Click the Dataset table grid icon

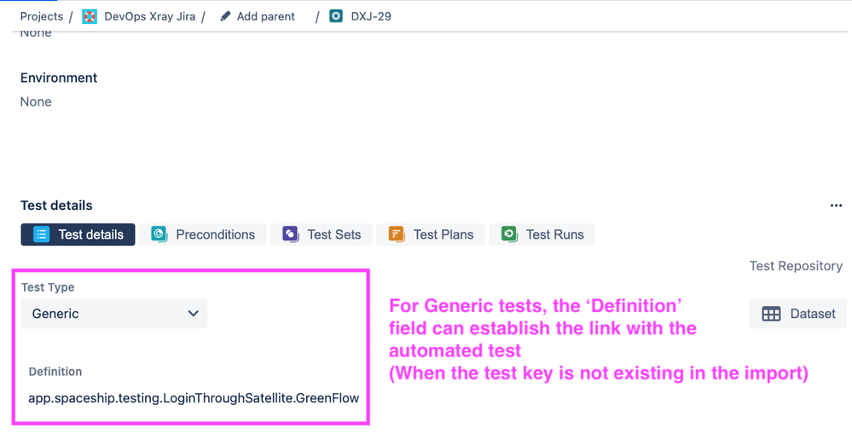[771, 314]
